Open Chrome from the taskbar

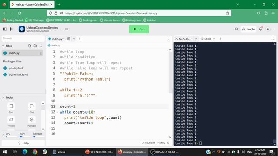(x=35, y=152)
